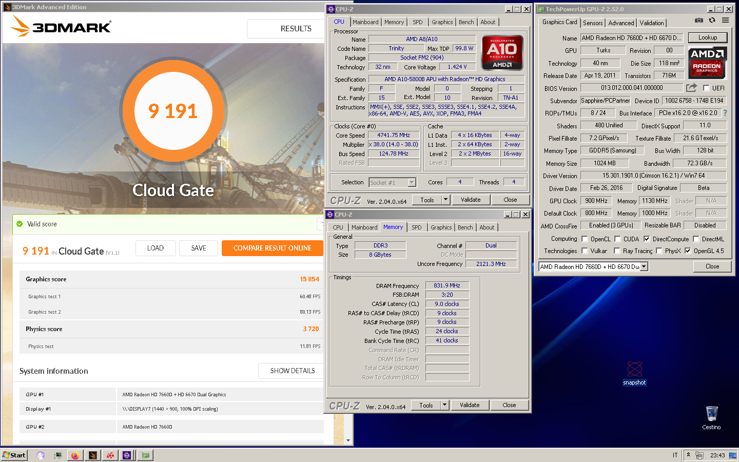
Task: Click the Lookup button in GPU-Z
Action: [x=708, y=37]
